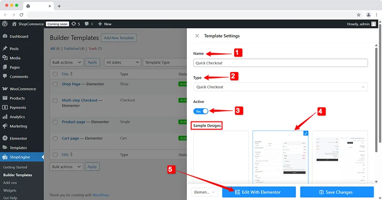
Task: Expand the Type dropdown showing Quick Checkout
Action: point(280,87)
